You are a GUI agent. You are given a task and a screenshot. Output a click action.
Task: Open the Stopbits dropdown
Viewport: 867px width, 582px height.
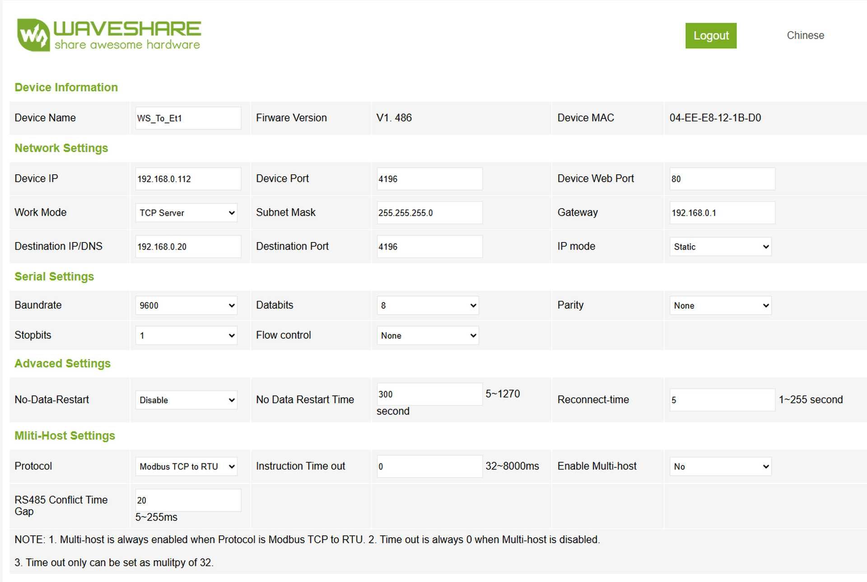[x=186, y=335]
